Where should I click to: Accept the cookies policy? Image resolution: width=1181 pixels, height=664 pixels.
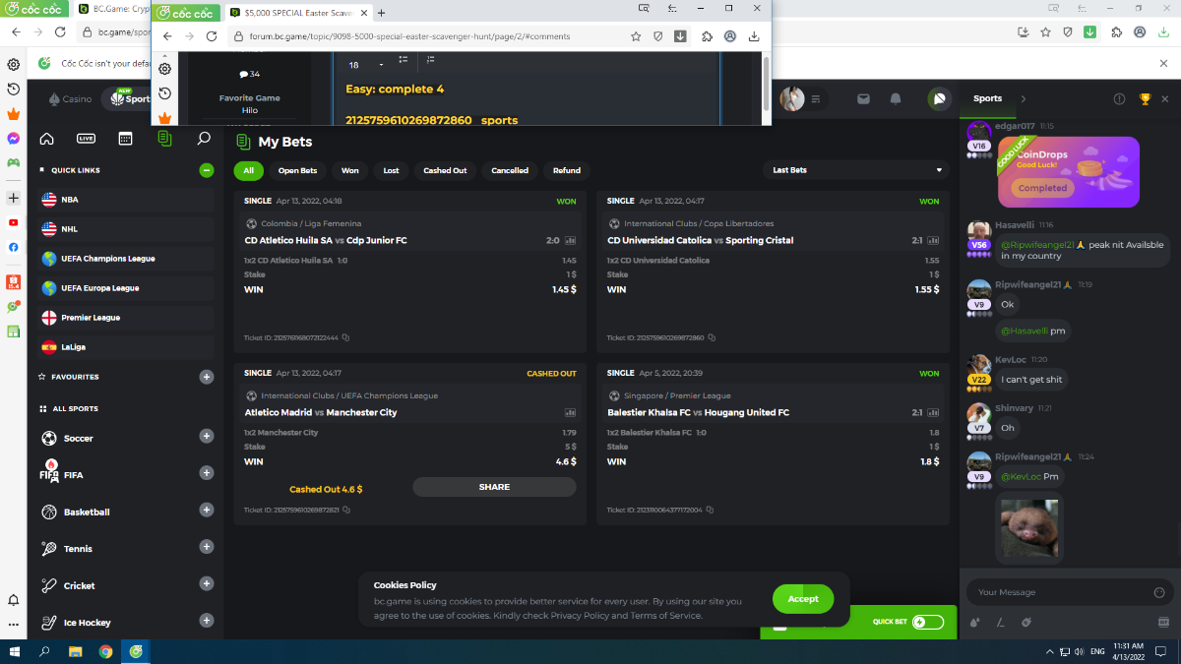pos(802,598)
